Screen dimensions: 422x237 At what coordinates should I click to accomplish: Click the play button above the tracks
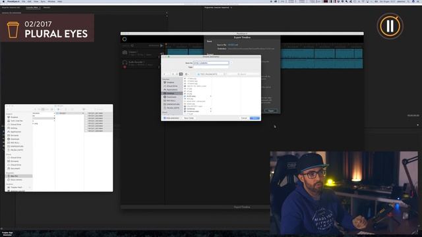click(x=162, y=45)
